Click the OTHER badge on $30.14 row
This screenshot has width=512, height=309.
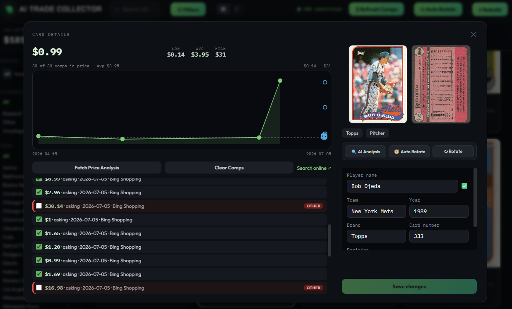tap(313, 206)
